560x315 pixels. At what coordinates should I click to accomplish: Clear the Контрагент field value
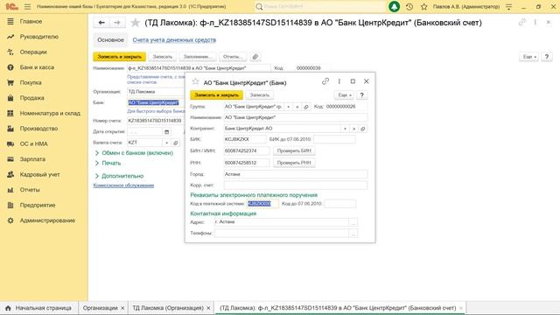point(353,129)
